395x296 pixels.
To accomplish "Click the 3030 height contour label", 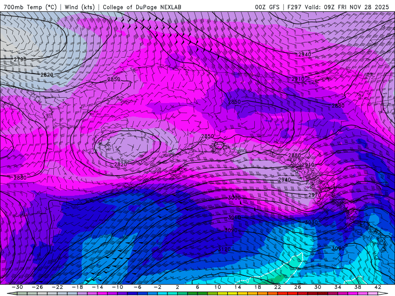I will pyautogui.click(x=311, y=222).
